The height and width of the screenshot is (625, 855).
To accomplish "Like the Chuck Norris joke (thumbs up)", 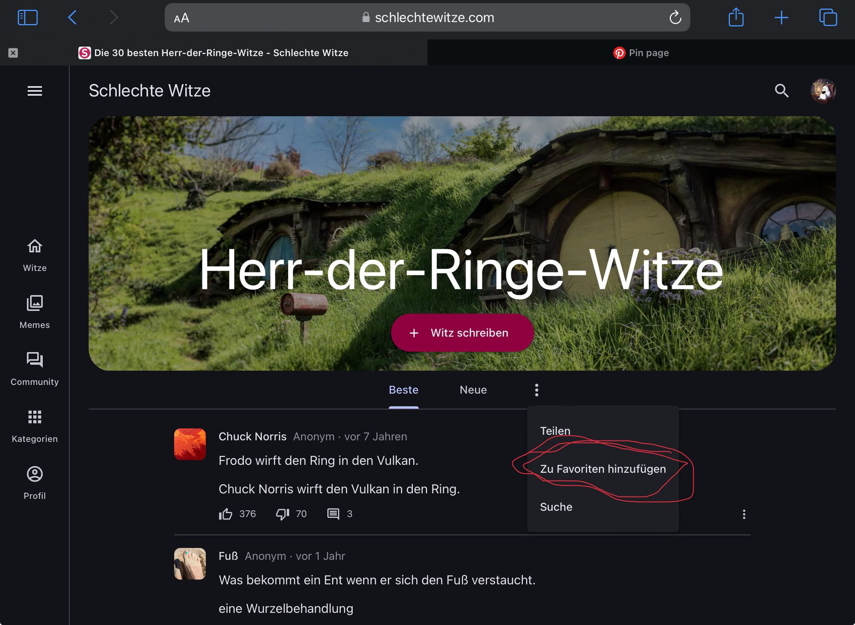I will [226, 514].
